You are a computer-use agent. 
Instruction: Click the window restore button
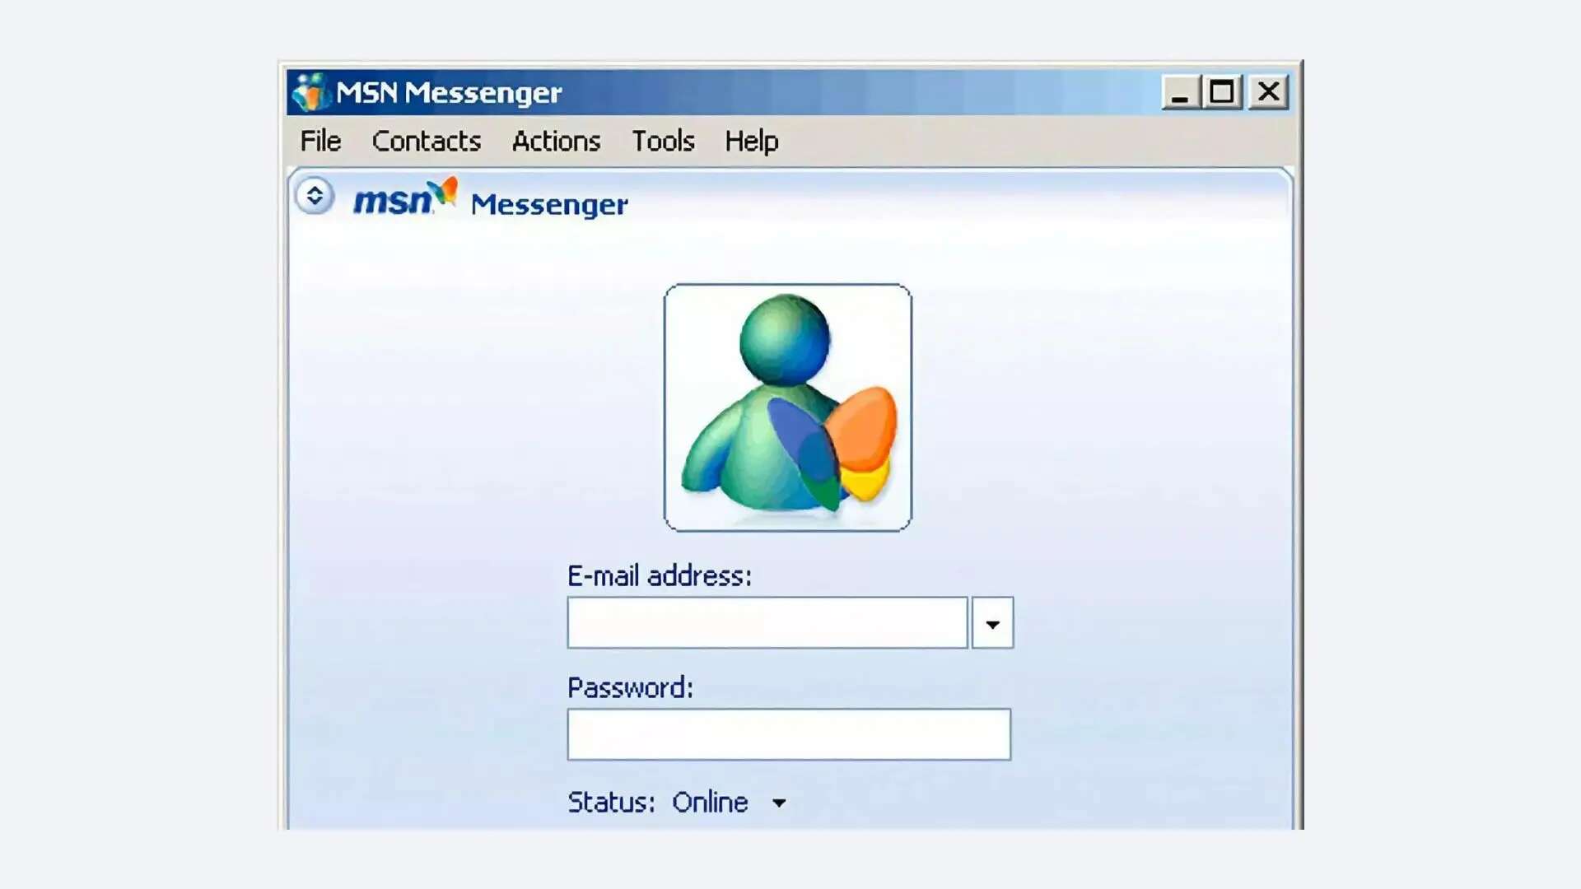1222,91
